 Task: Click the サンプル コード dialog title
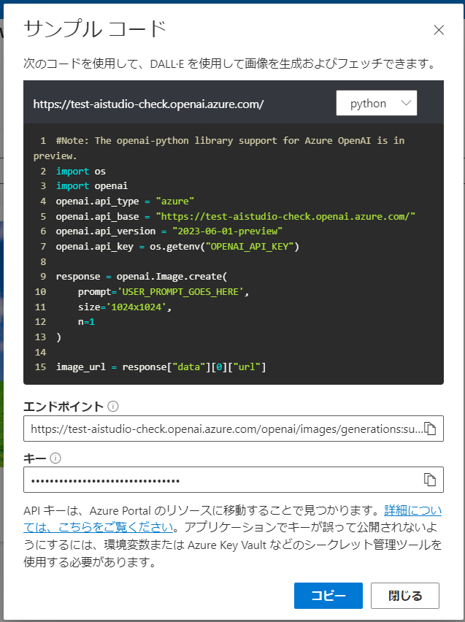pos(94,29)
